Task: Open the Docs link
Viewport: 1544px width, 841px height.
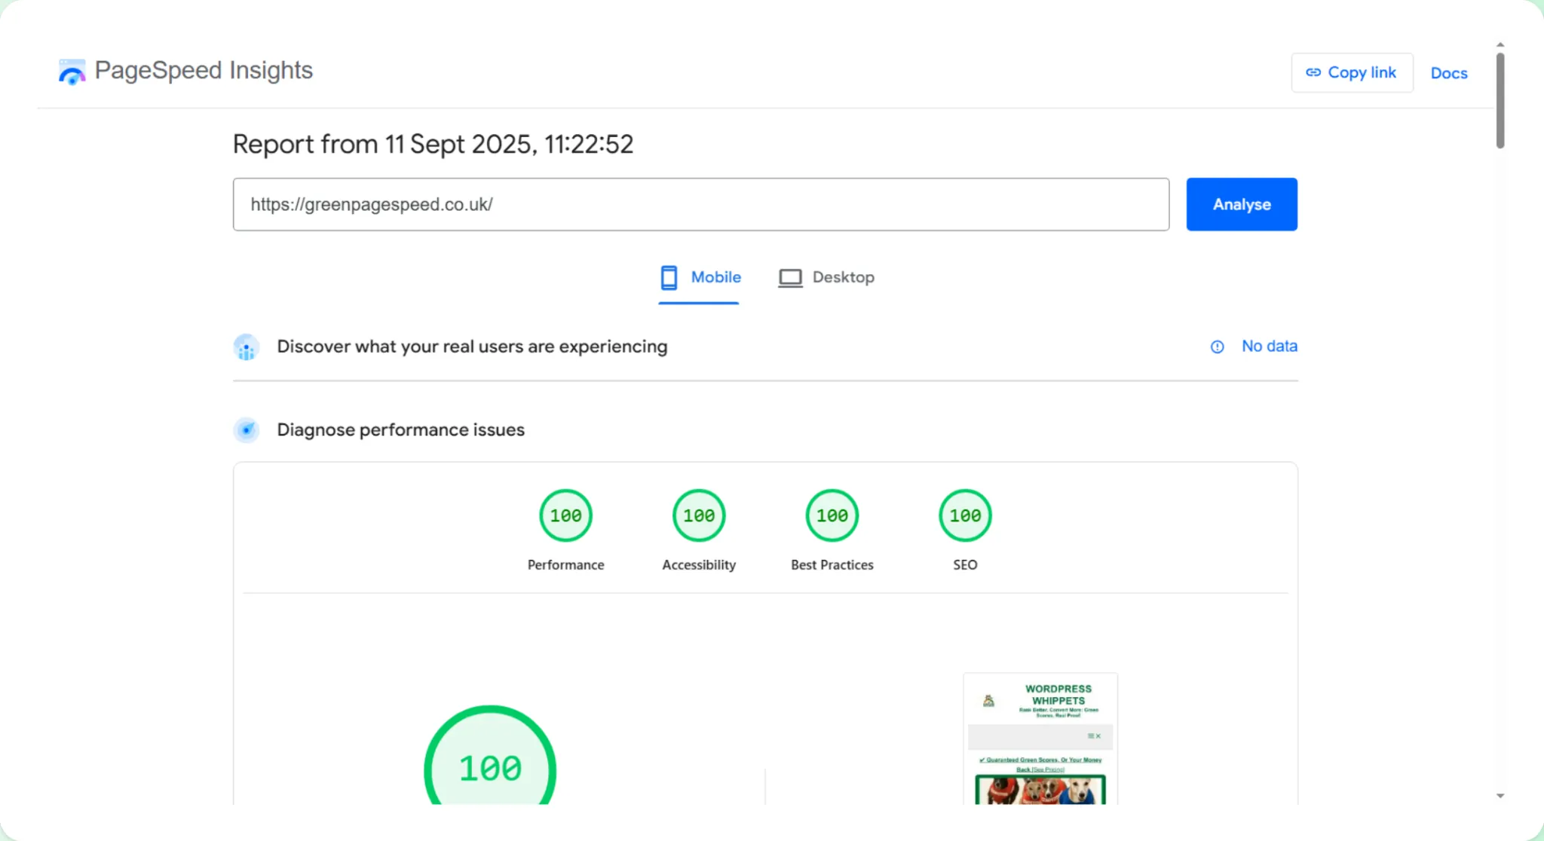Action: [1448, 73]
